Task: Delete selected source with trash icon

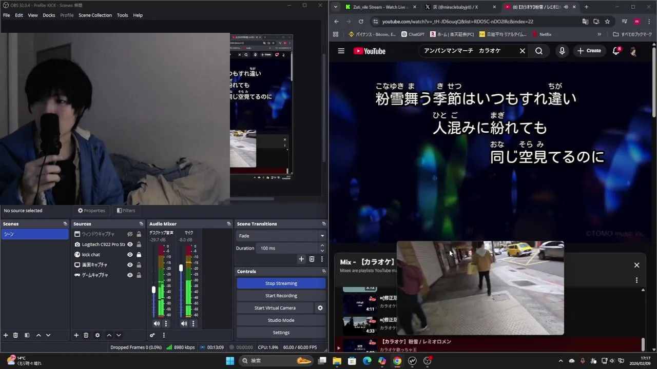Action: tap(86, 335)
